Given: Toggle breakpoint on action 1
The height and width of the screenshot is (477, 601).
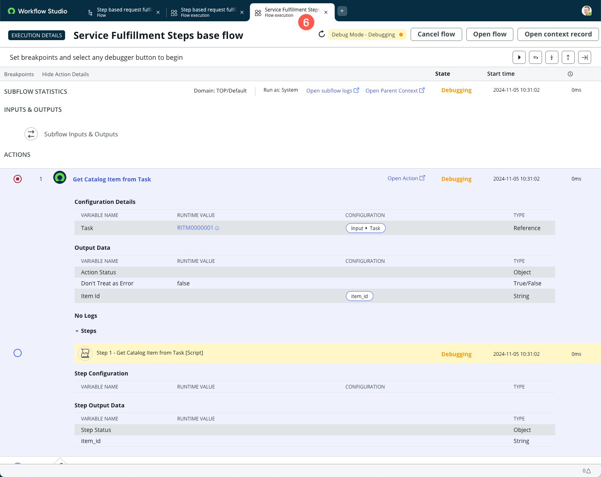Looking at the screenshot, I should 18,179.
